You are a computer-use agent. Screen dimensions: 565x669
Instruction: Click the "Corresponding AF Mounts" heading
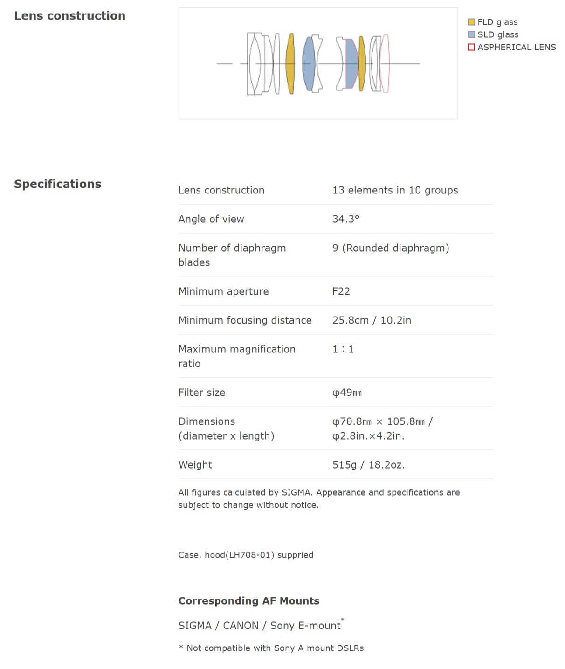[x=249, y=601]
